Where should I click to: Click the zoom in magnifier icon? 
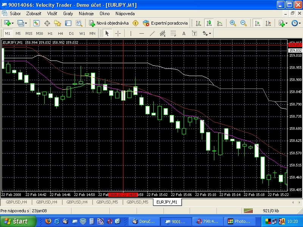pyautogui.click(x=233, y=23)
